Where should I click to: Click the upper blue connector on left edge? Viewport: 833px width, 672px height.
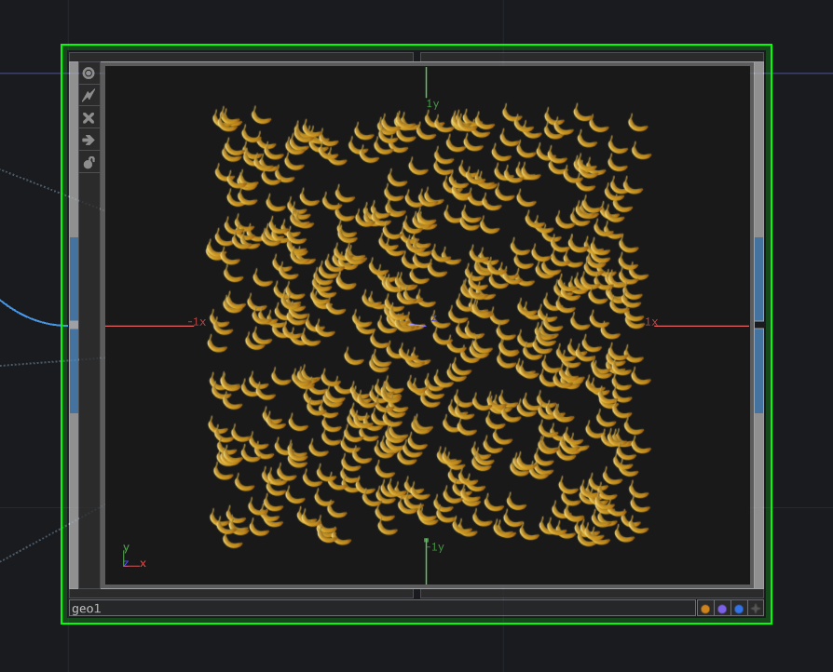pos(74,278)
